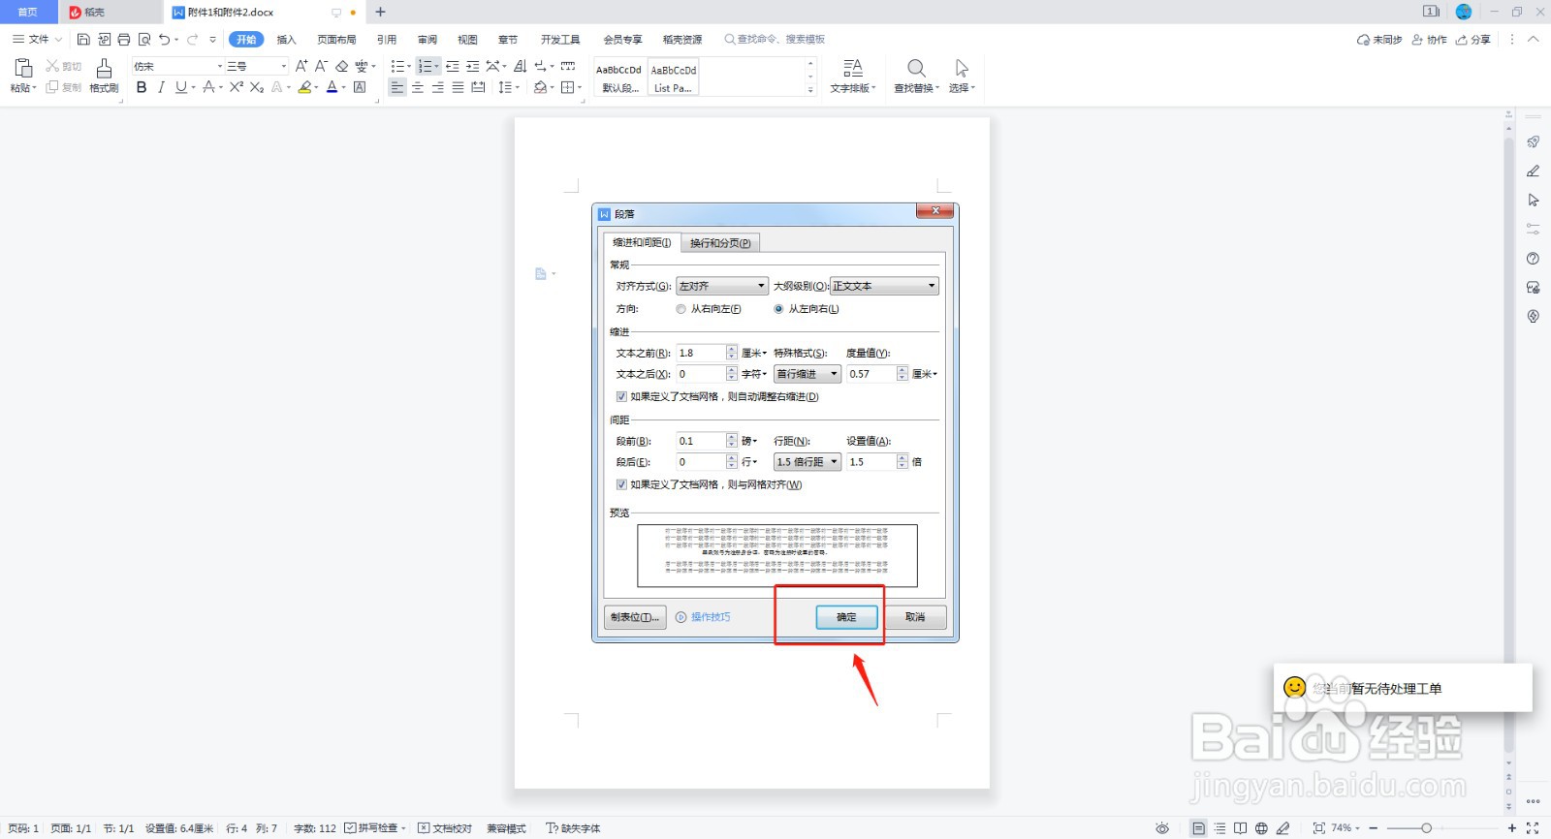Switch to page layout view in status bar
The width and height of the screenshot is (1551, 839).
(x=1199, y=828)
